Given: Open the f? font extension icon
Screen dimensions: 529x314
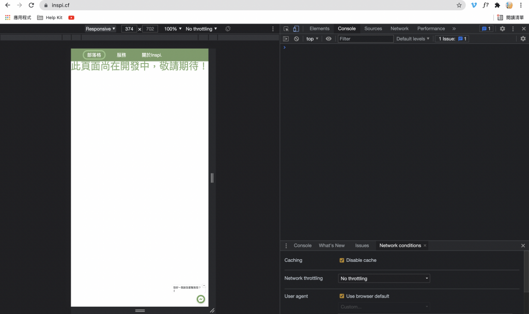Looking at the screenshot, I should click(x=486, y=5).
